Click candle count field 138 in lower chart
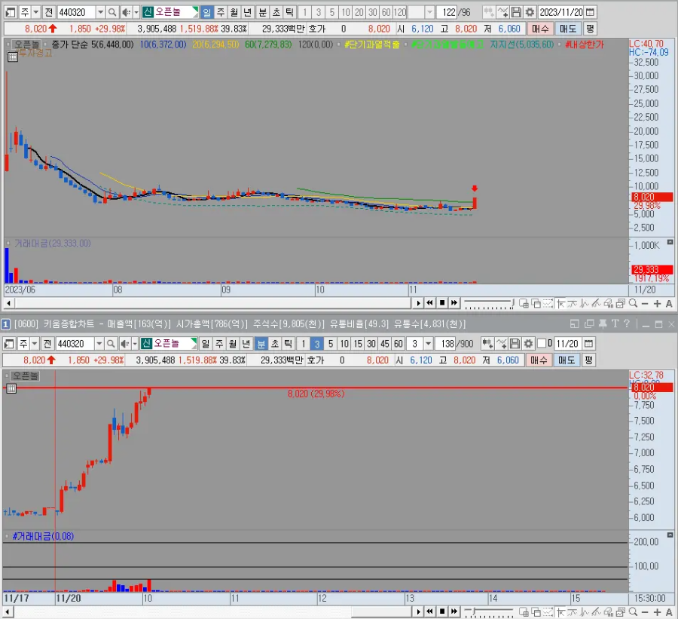The width and height of the screenshot is (678, 619). [447, 344]
